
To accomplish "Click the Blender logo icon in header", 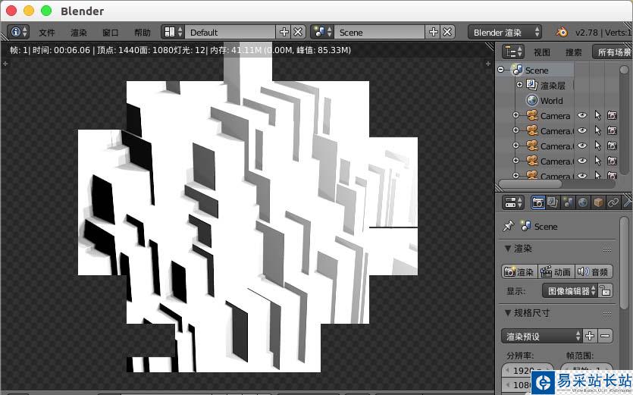I will coord(562,32).
